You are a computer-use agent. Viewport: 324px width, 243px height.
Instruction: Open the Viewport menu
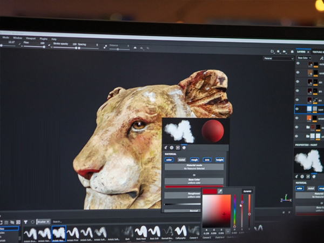click(x=31, y=38)
